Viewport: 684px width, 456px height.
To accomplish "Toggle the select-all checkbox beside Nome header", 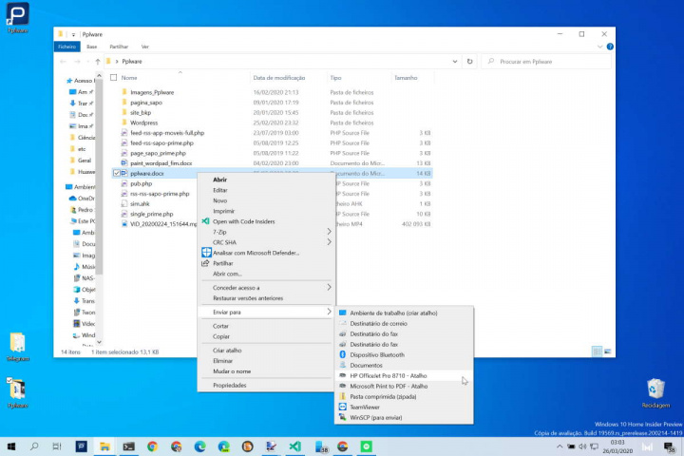I will pyautogui.click(x=114, y=77).
